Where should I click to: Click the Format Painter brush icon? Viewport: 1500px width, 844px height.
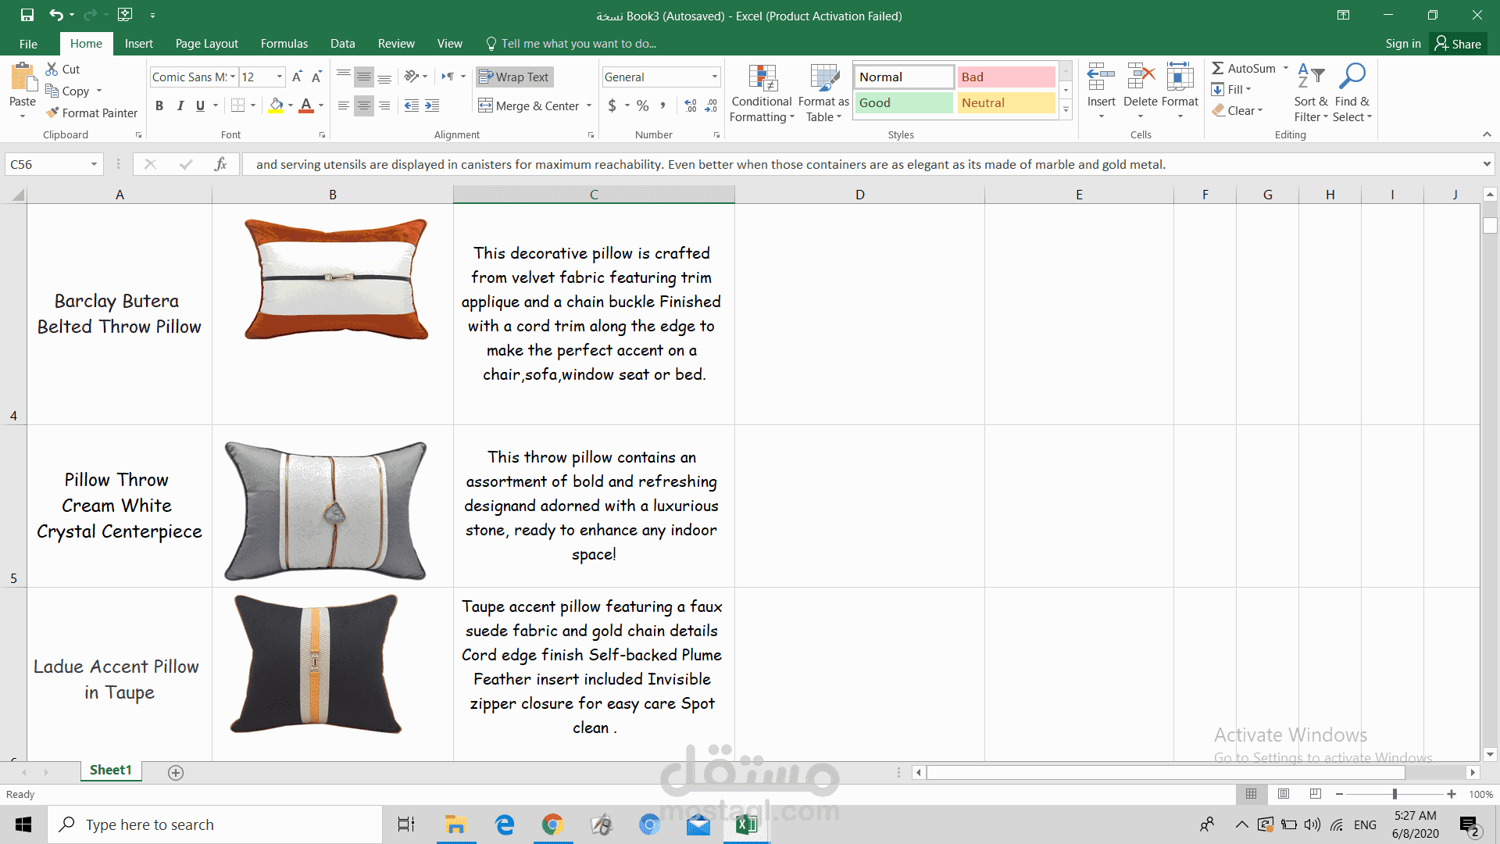(x=52, y=113)
